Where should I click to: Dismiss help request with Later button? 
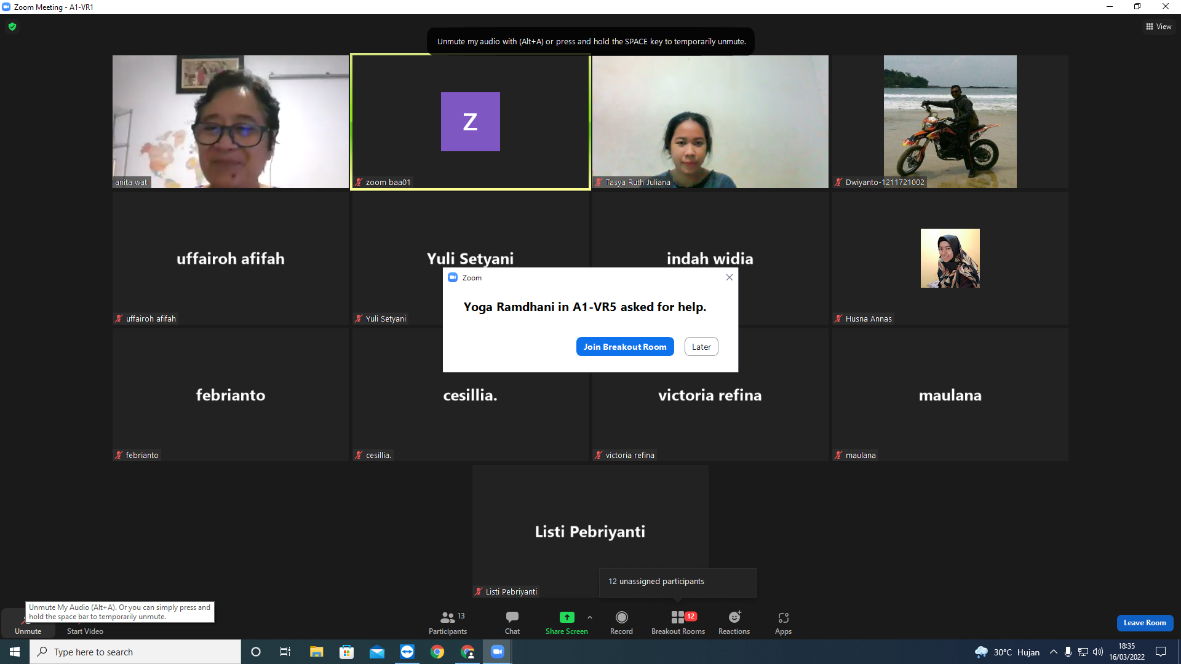coord(701,347)
